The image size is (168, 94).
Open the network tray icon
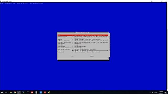[x=155, y=92]
